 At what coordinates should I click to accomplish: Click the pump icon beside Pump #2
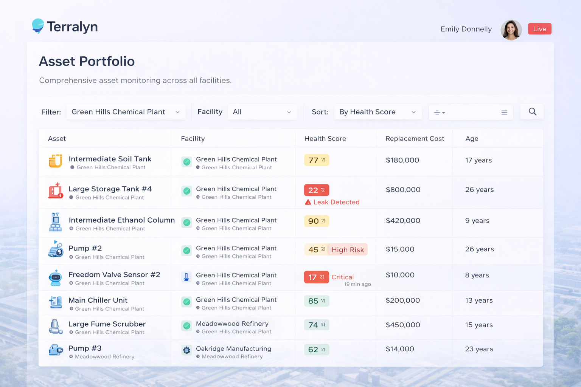click(x=56, y=251)
